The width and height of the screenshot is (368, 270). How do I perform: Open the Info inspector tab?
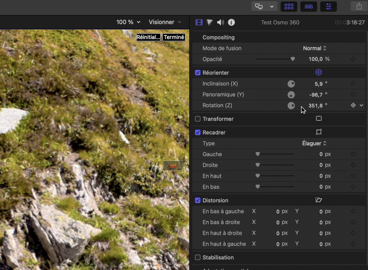point(231,22)
